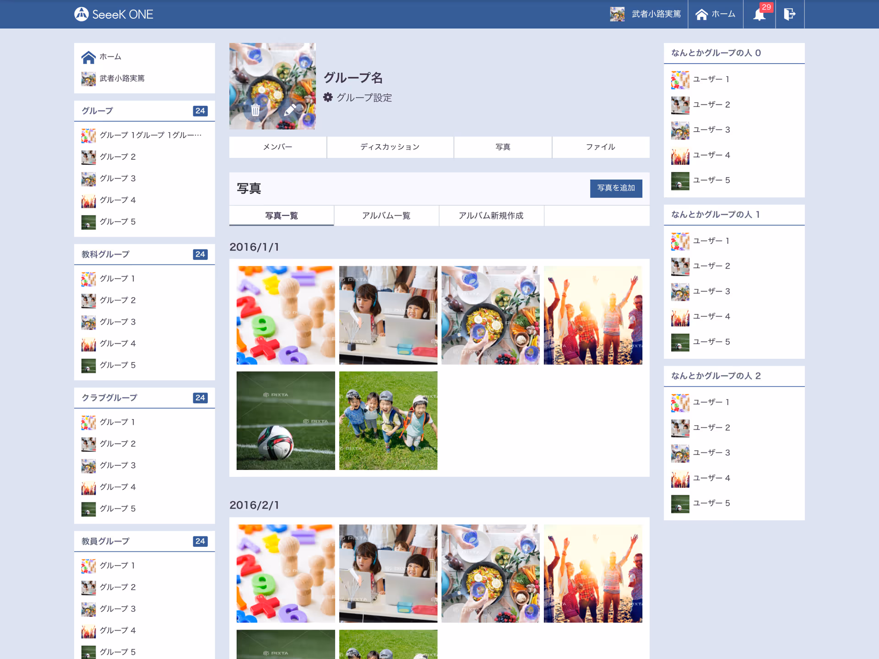Click the 24 badge beside クラブグループ
The width and height of the screenshot is (879, 659).
(x=200, y=398)
